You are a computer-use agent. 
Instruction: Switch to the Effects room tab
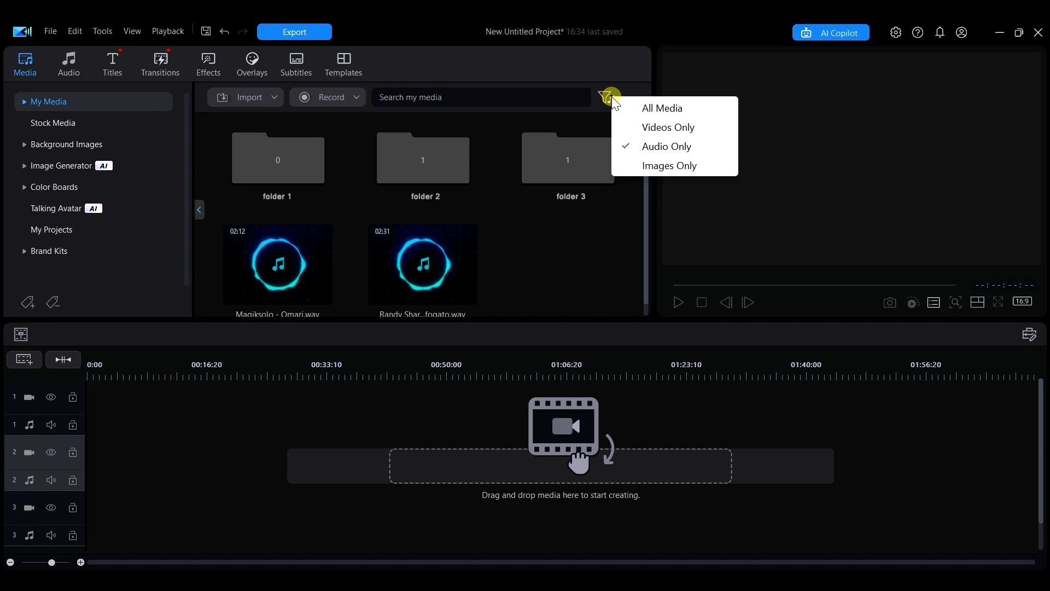(x=208, y=65)
